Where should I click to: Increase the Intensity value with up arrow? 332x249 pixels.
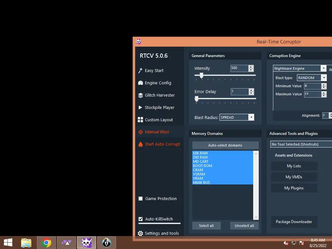251,67
